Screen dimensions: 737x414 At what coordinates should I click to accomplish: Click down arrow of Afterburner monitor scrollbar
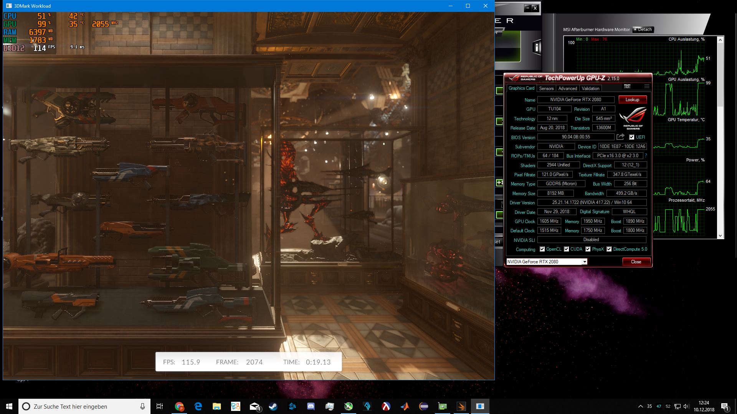[720, 236]
